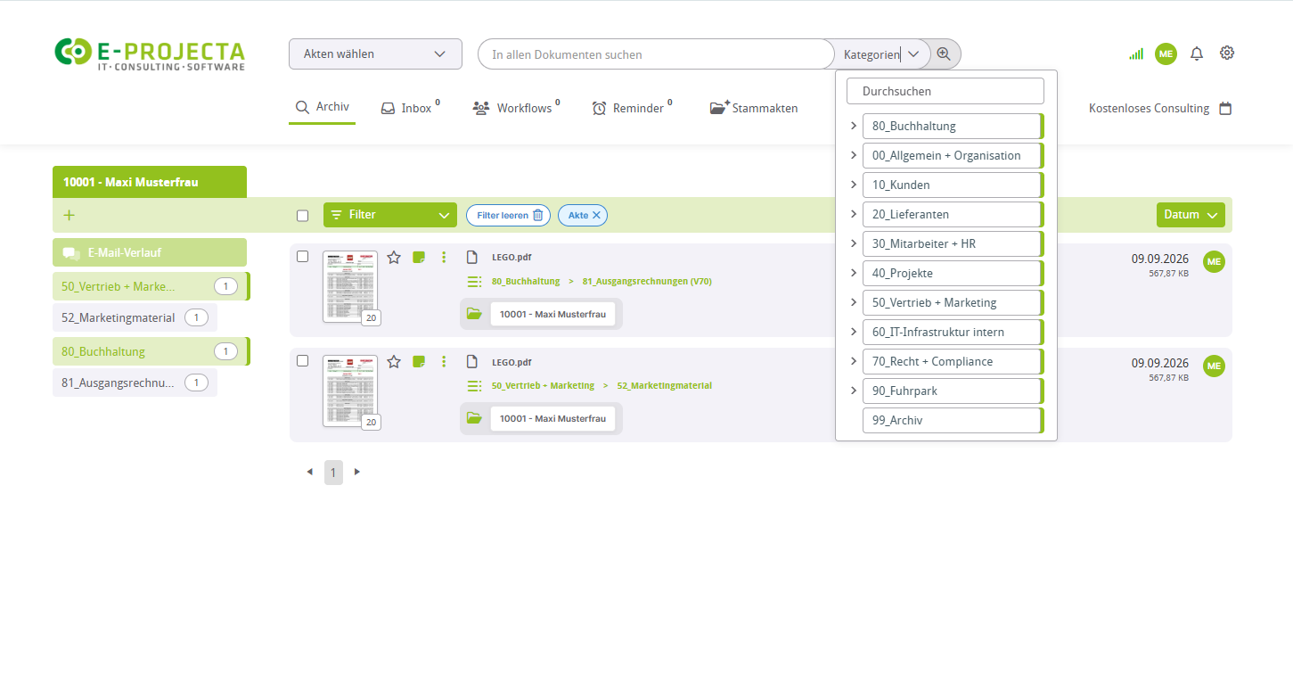Image resolution: width=1293 pixels, height=683 pixels.
Task: Click the Durchsuchen category search field
Action: tap(945, 91)
